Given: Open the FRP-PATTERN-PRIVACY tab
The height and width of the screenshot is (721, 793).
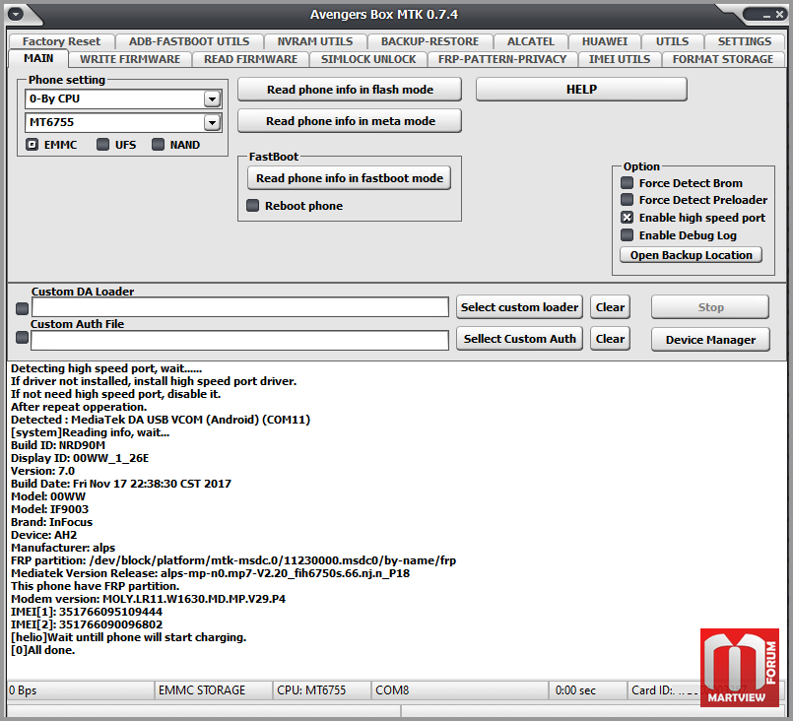Looking at the screenshot, I should point(502,59).
